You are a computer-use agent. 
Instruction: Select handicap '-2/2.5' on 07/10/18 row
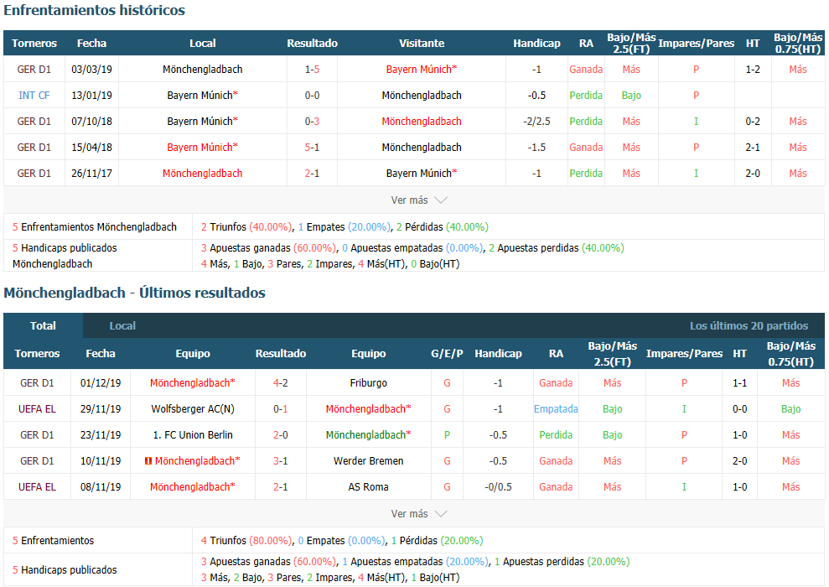536,121
